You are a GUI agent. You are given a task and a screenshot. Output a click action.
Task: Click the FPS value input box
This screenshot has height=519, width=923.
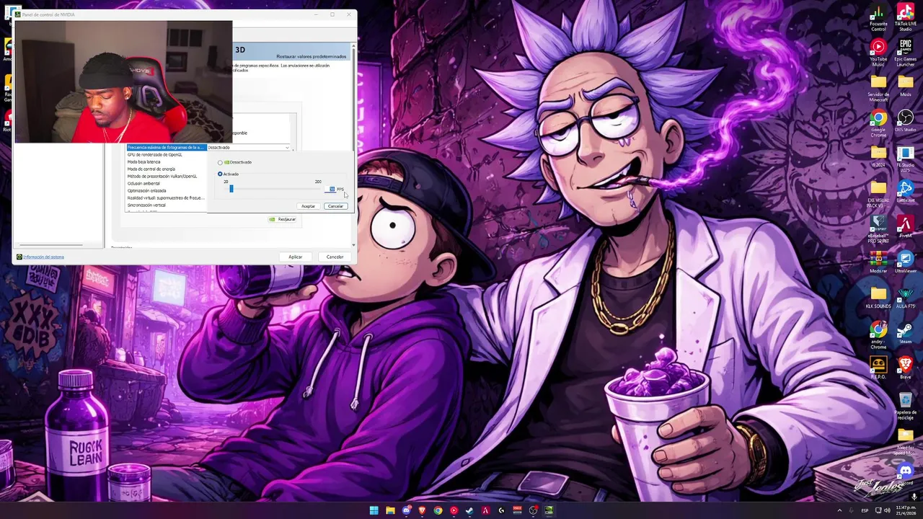pyautogui.click(x=332, y=189)
